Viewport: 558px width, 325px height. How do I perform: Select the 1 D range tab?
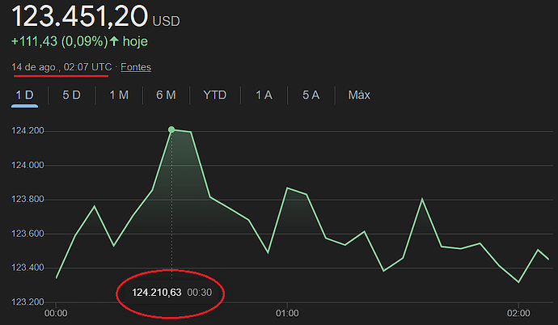point(24,95)
